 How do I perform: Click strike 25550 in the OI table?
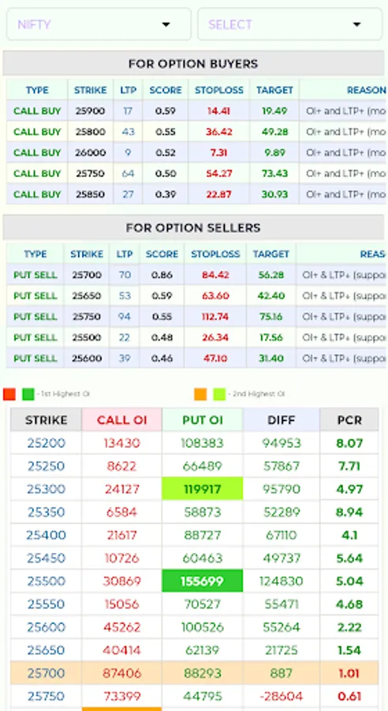(47, 604)
